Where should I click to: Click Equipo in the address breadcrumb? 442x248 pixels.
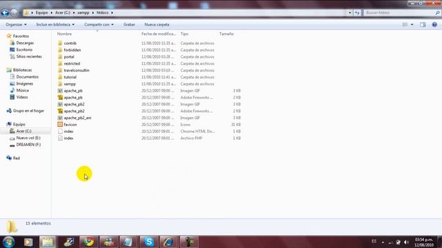[x=41, y=12]
